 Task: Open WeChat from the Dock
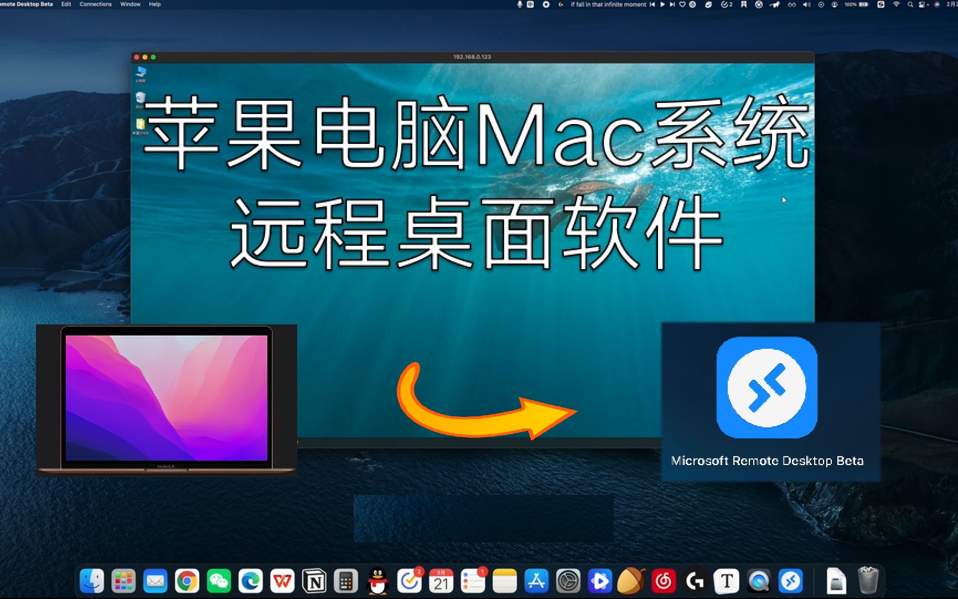219,581
